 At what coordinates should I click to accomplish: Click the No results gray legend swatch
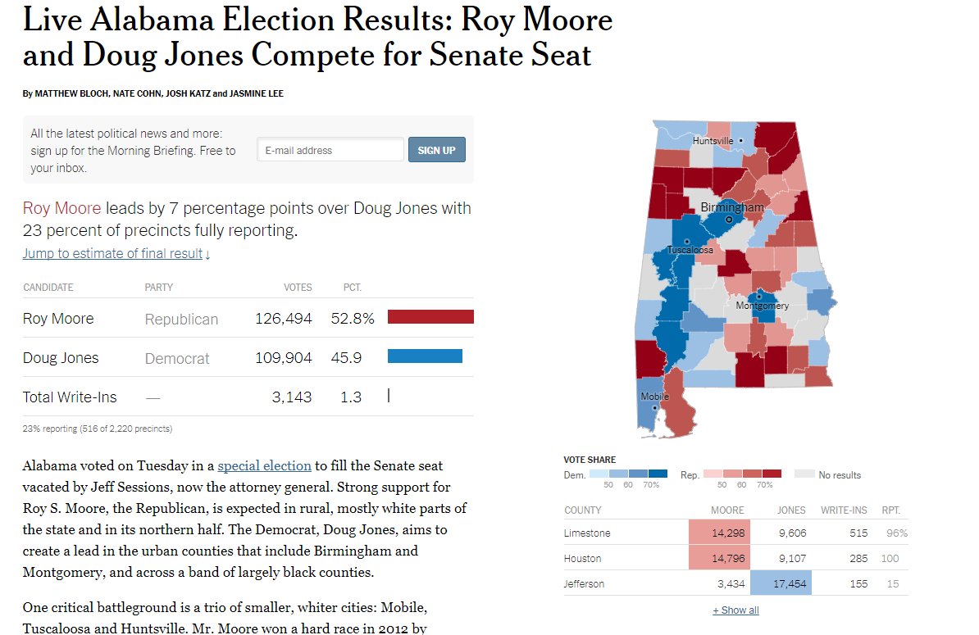click(x=804, y=474)
